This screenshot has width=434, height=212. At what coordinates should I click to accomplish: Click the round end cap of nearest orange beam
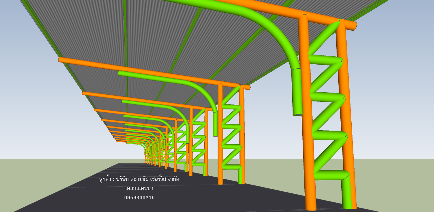point(355,26)
